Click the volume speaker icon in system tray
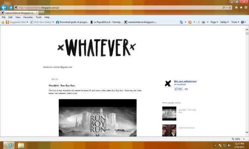 (229, 145)
